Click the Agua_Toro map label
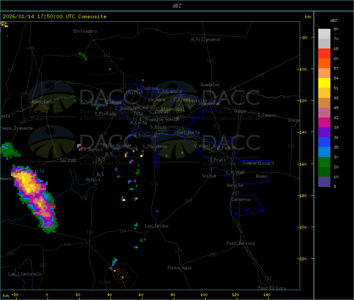Screen dimensions: 354x300 42,102
